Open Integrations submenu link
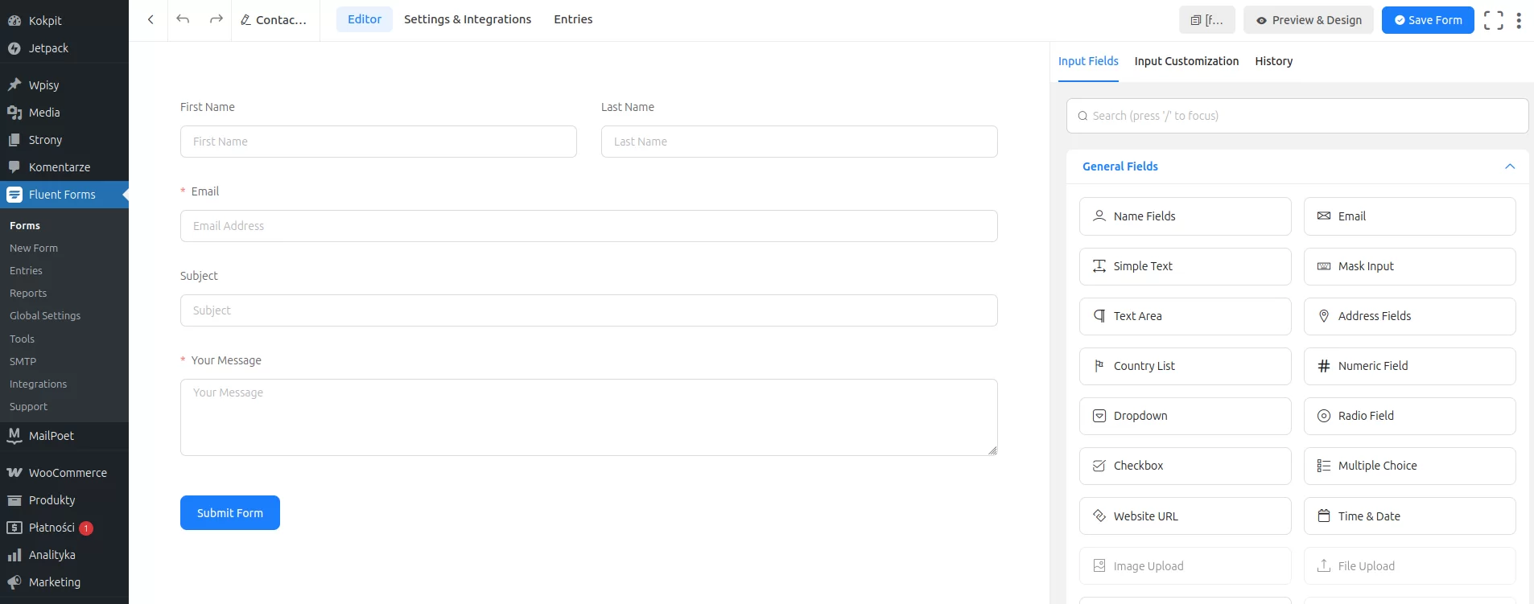The width and height of the screenshot is (1534, 604). coord(38,384)
